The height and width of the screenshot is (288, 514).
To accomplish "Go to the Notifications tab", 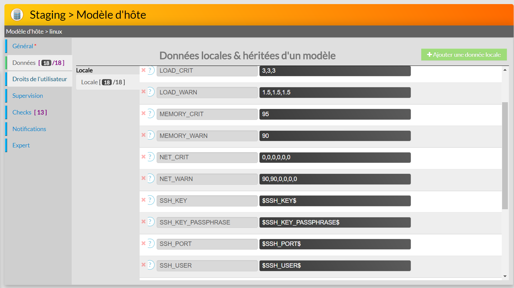I will (29, 129).
